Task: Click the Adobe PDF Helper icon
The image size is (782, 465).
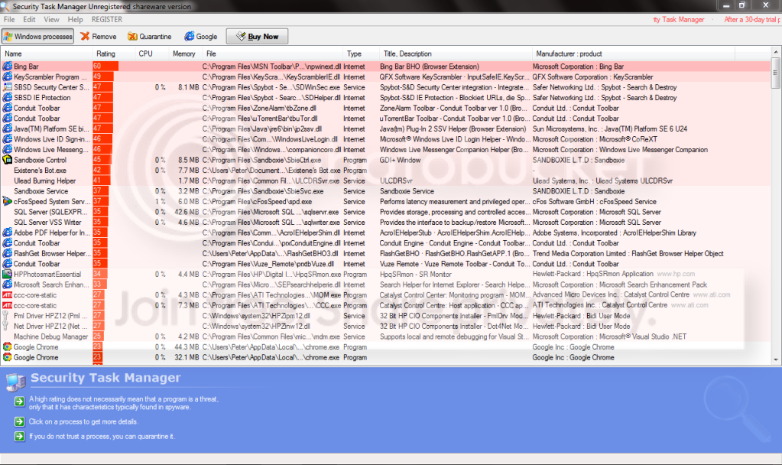Action: [x=8, y=232]
